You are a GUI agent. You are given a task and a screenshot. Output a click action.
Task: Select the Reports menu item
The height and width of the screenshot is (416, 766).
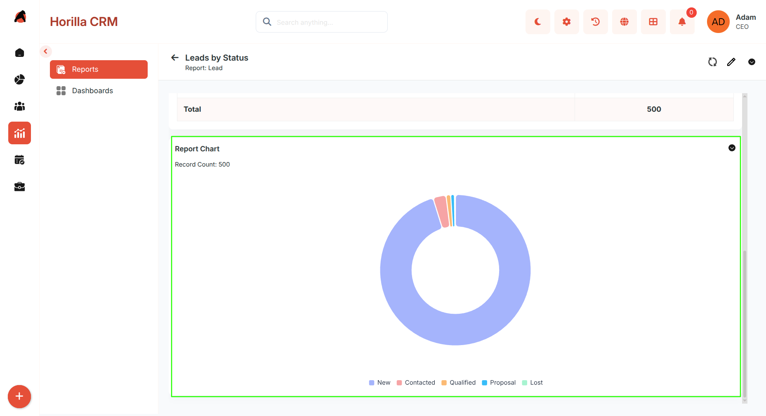pos(99,69)
